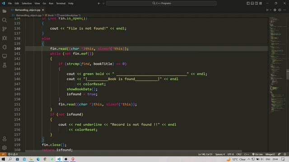Toggle the secondary side bar visibility
Screen dimensions: 289x162
coord(256,3)
